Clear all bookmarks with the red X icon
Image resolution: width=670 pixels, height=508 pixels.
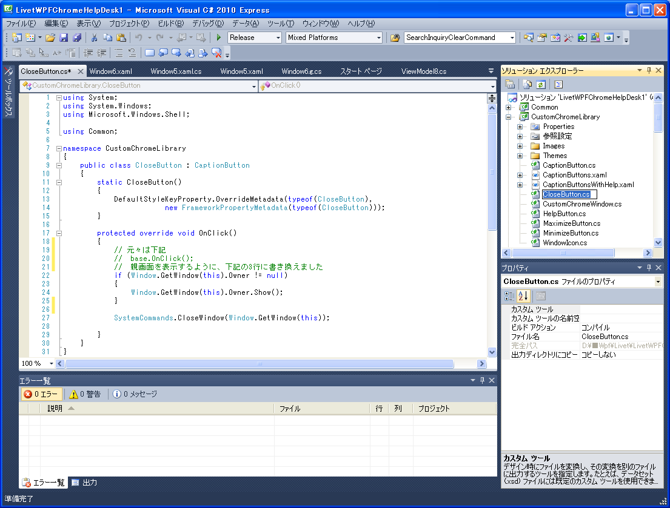point(216,53)
